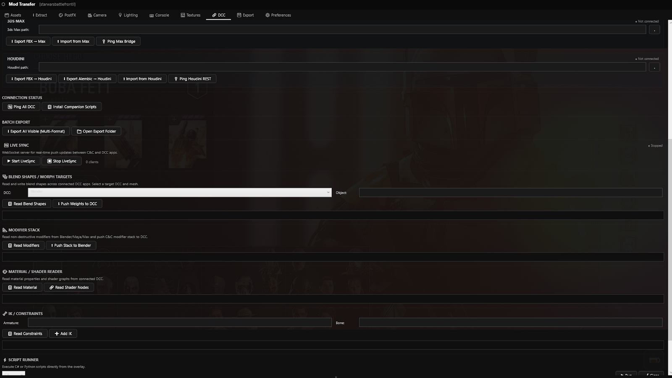Image resolution: width=672 pixels, height=378 pixels.
Task: Read Shader Nodes from connected DCC
Action: [x=68, y=287]
